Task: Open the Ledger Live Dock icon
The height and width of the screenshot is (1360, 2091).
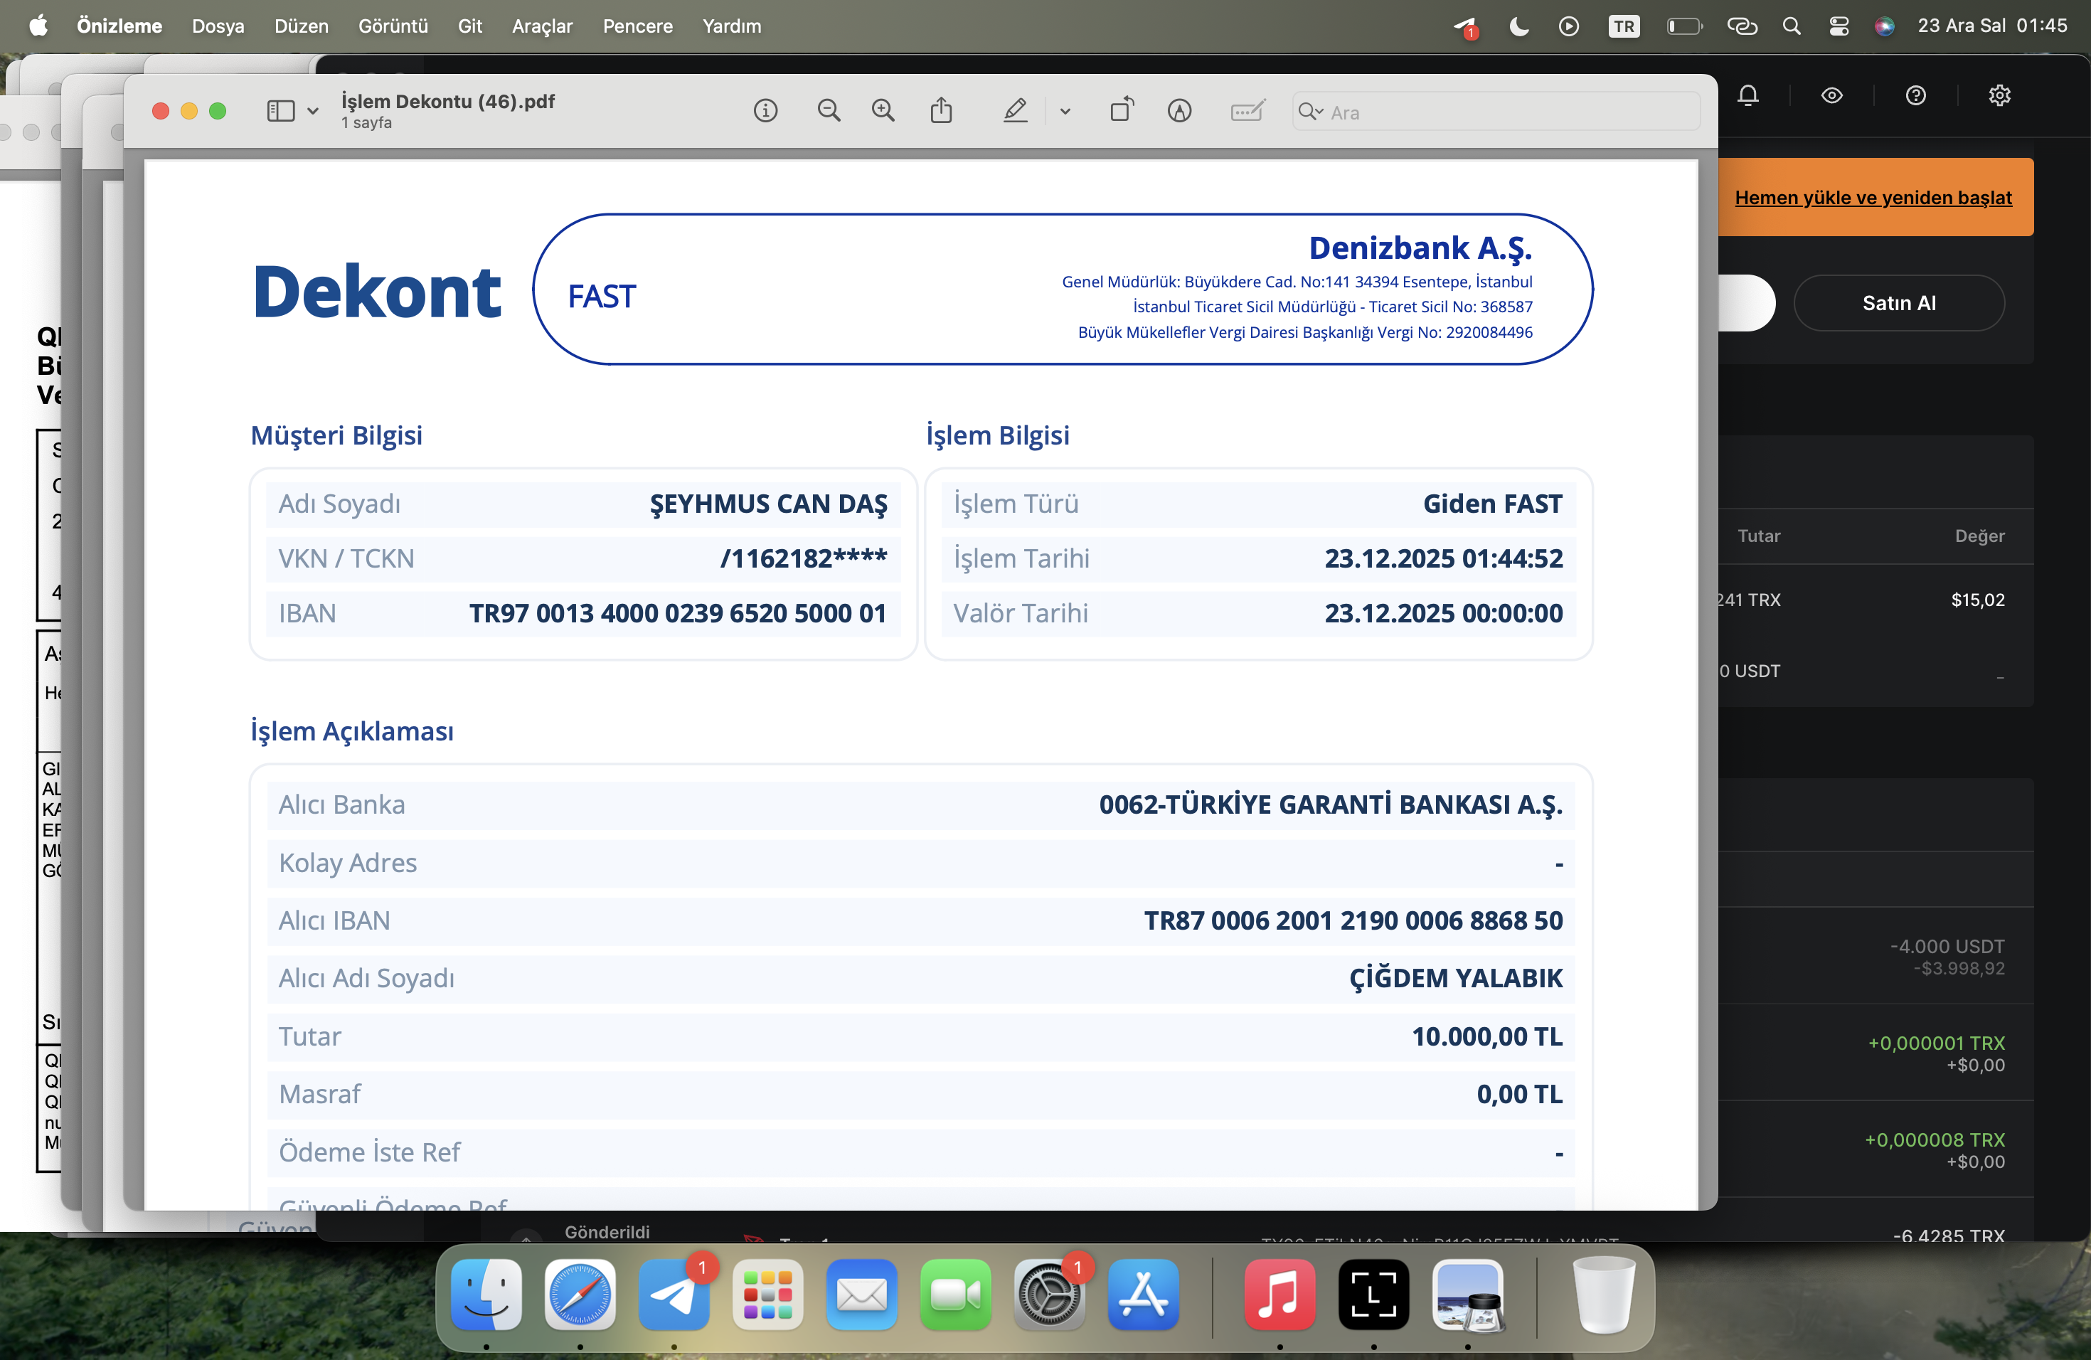Action: [1374, 1294]
